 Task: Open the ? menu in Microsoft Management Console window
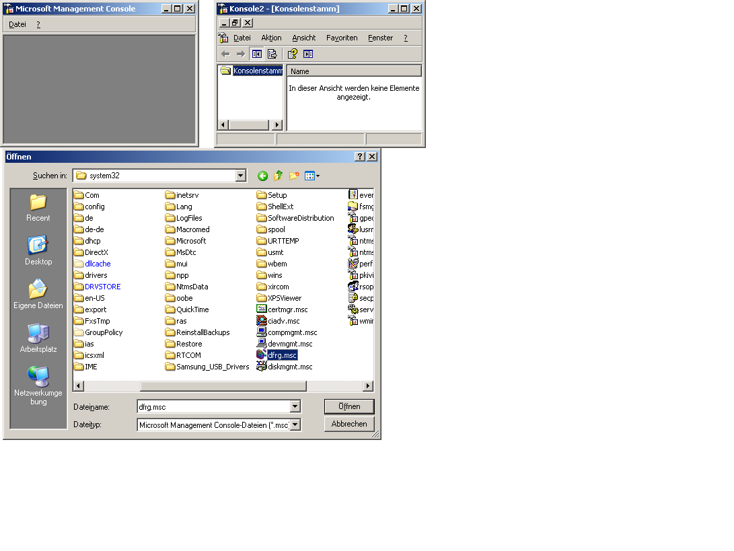point(38,24)
